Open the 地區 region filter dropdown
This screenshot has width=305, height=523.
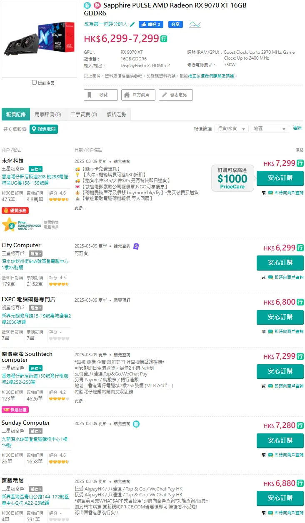pyautogui.click(x=270, y=128)
